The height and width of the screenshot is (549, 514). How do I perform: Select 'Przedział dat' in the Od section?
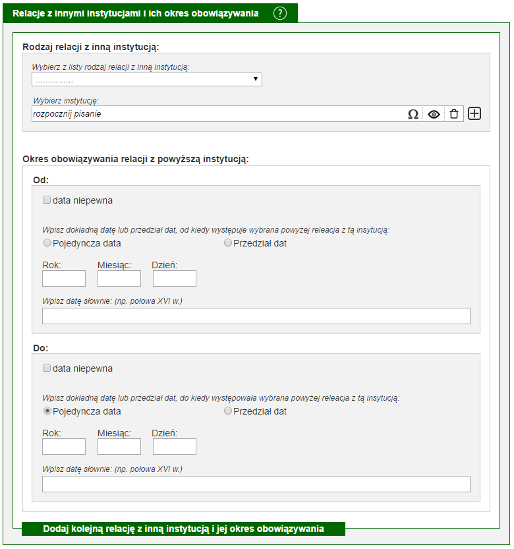(x=227, y=243)
